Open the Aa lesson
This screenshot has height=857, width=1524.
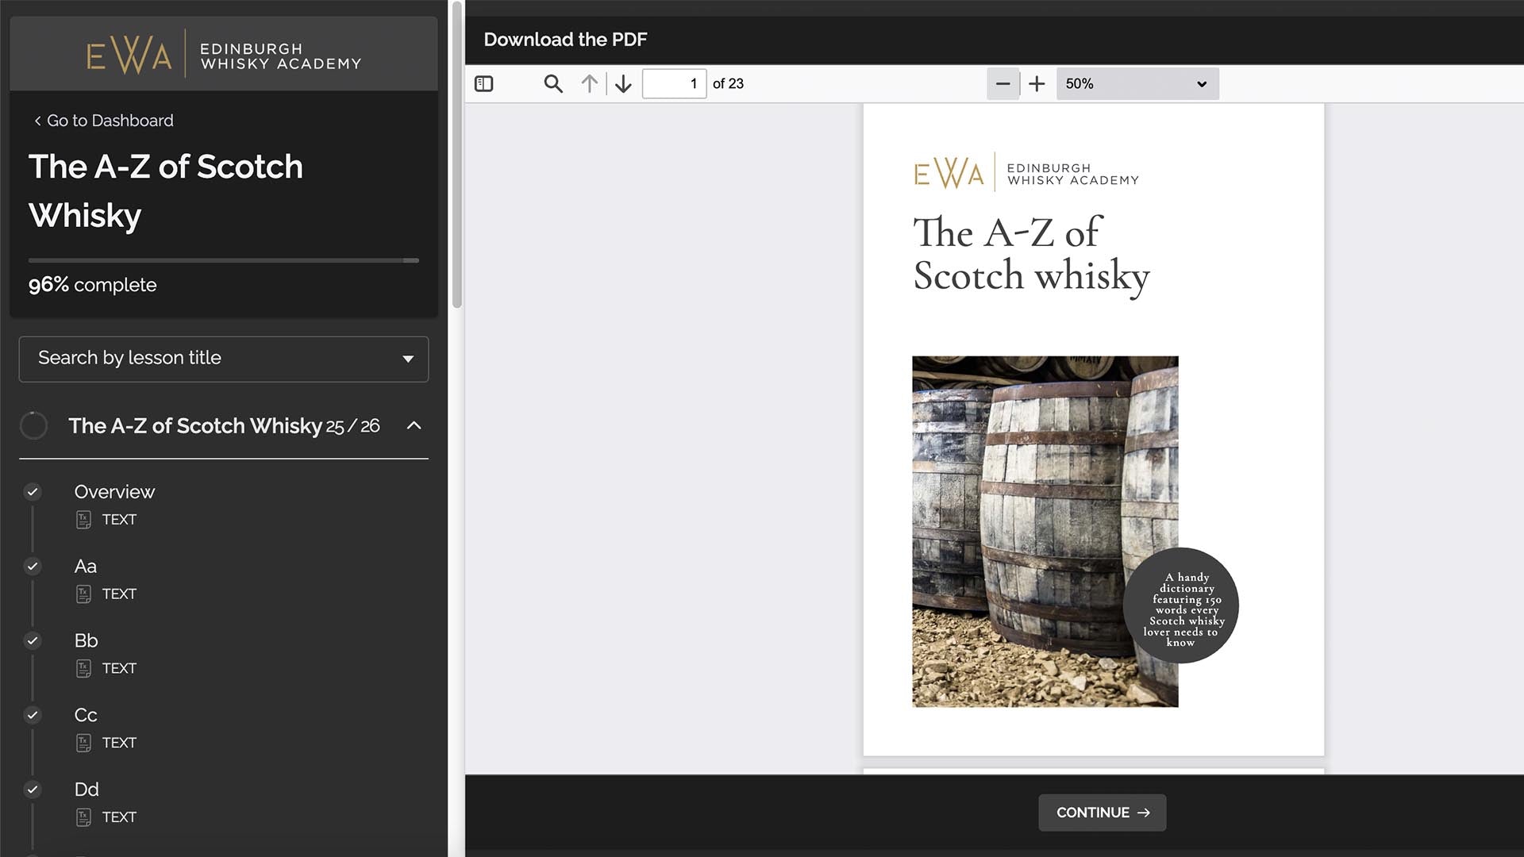(x=86, y=567)
